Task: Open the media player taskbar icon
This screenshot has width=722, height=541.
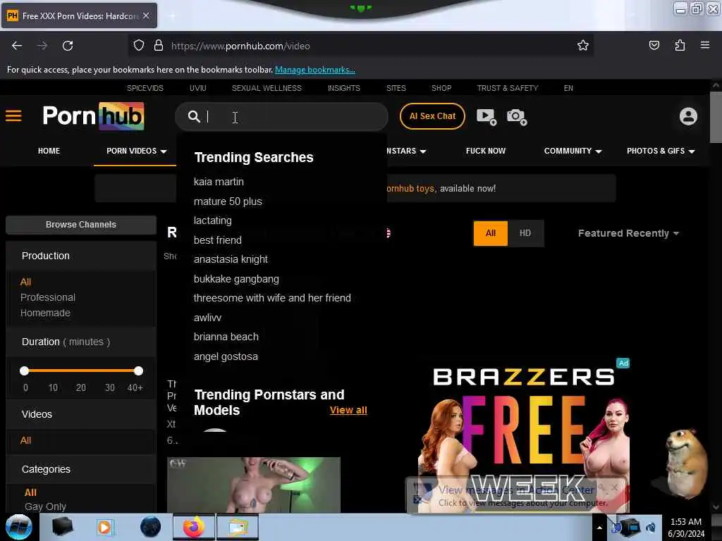Action: click(104, 527)
